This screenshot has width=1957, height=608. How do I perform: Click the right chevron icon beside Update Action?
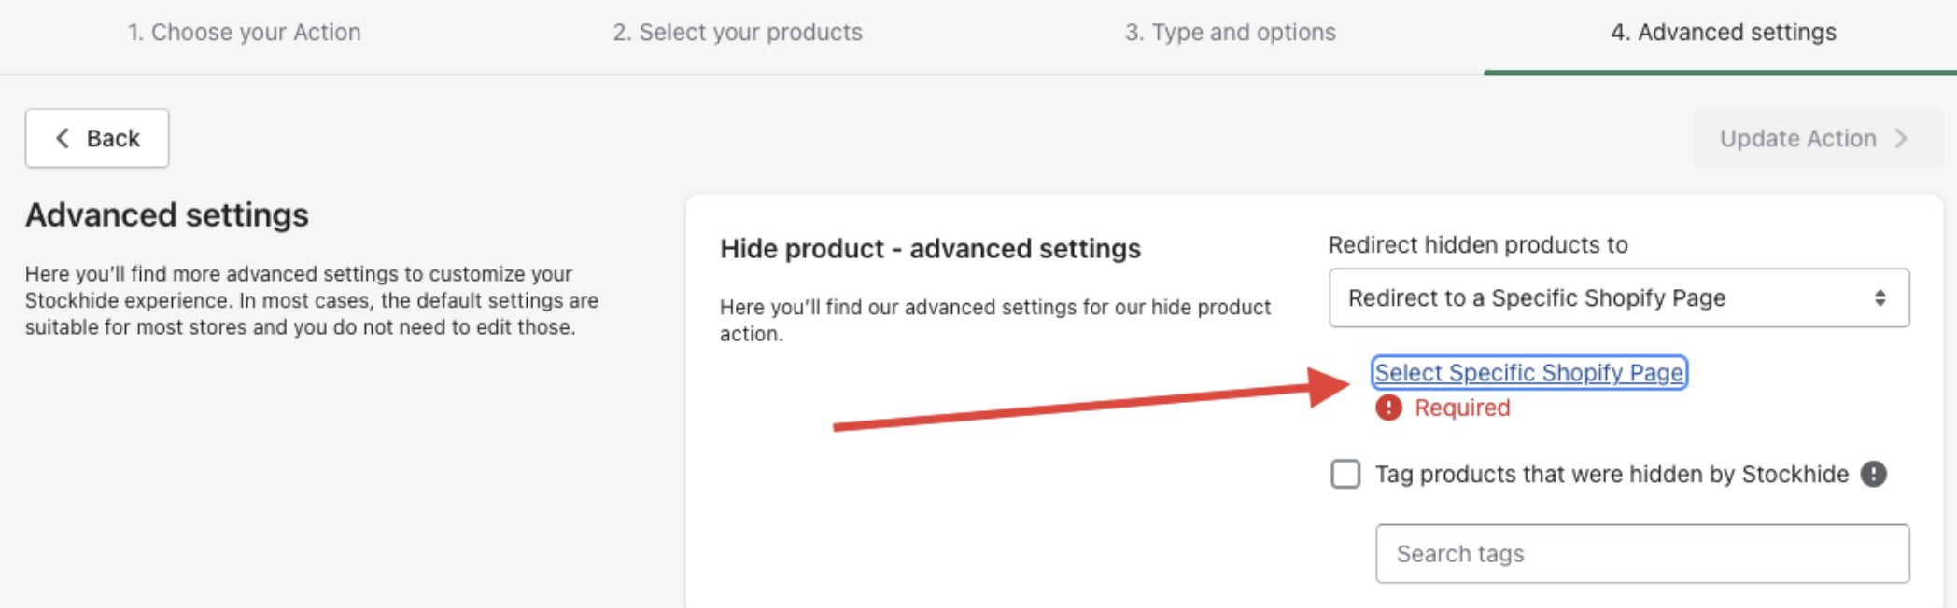click(x=1901, y=138)
